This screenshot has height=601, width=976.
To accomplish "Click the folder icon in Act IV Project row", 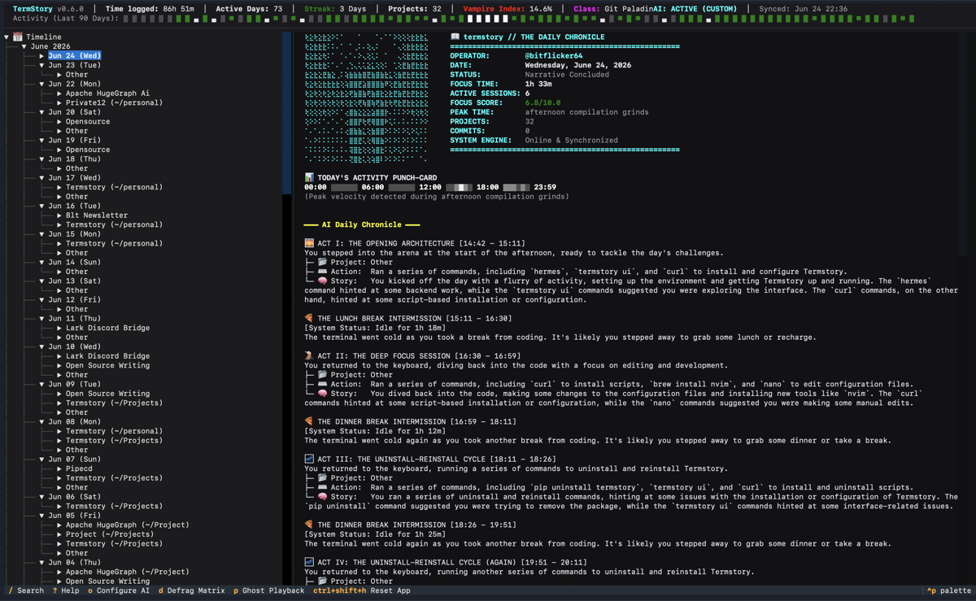I will click(323, 581).
